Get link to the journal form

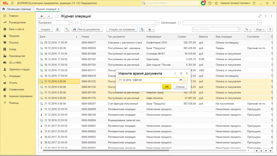260,16
